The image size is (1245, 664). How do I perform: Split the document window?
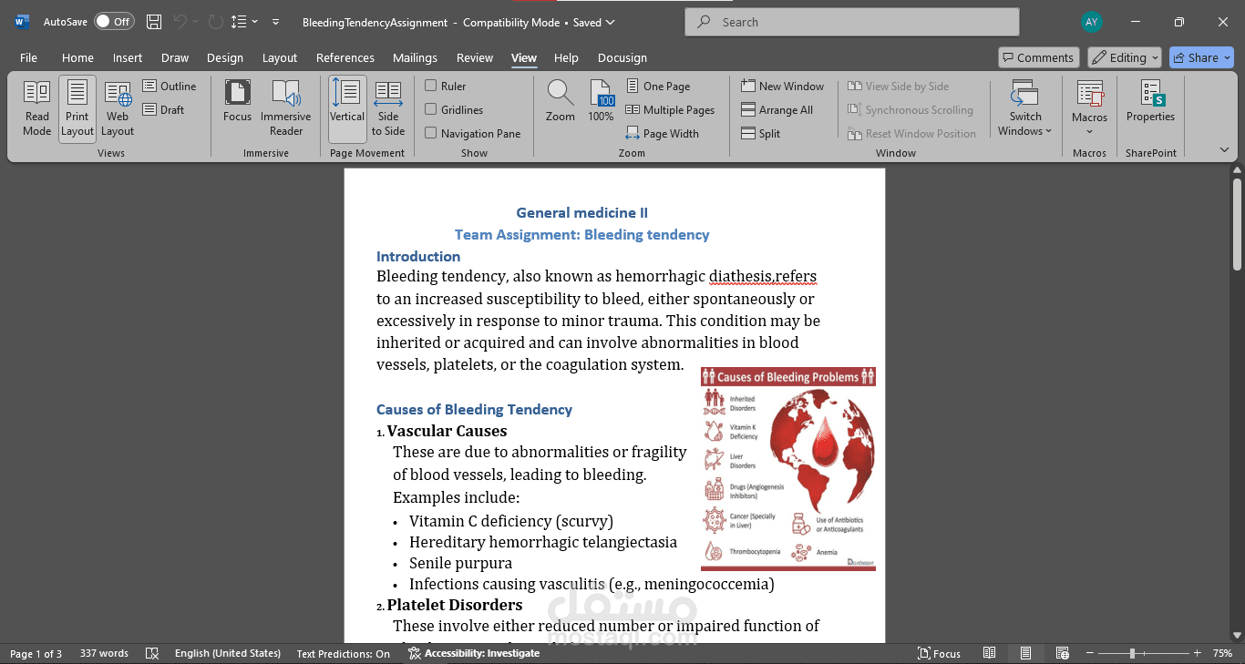[x=761, y=134]
